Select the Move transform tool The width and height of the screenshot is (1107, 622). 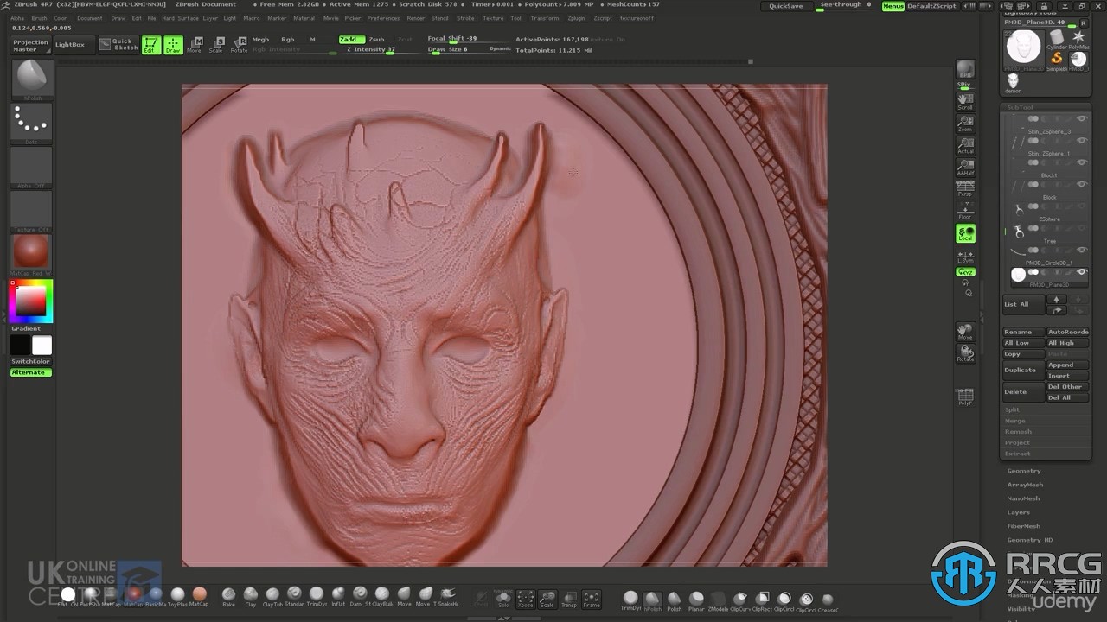click(195, 44)
